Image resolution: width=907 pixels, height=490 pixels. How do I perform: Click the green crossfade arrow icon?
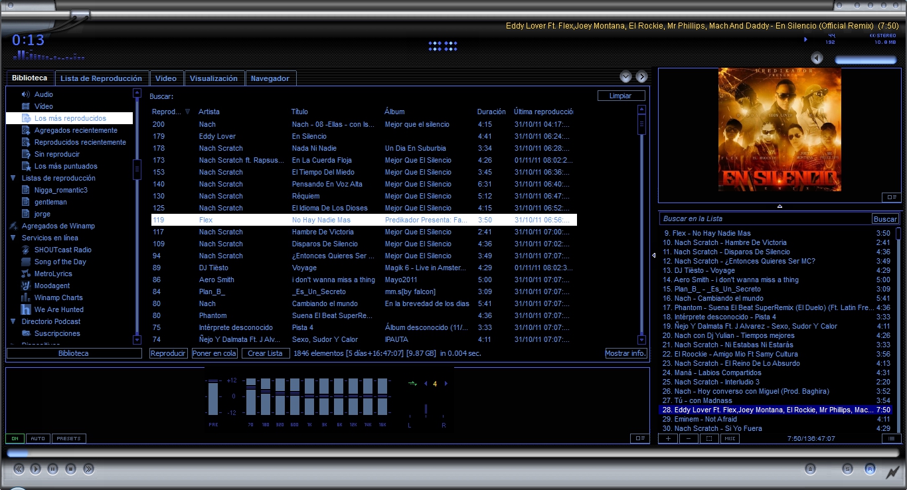(x=412, y=383)
